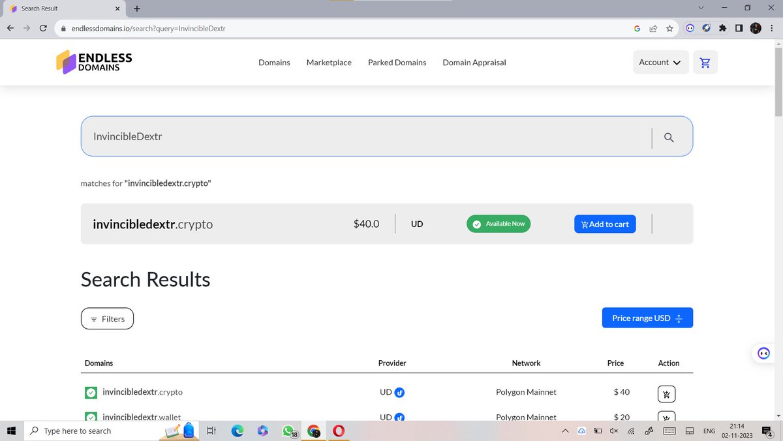
Task: Click the Price column header
Action: 615,363
